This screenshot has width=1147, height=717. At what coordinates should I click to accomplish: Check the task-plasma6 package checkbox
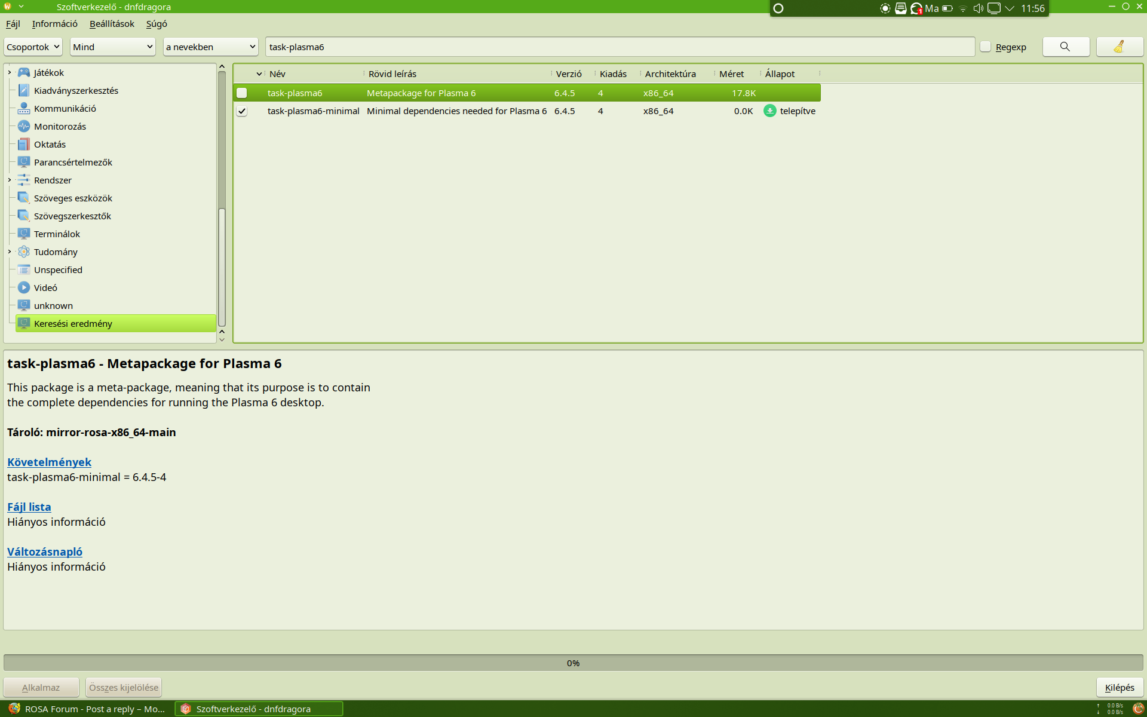pyautogui.click(x=241, y=93)
